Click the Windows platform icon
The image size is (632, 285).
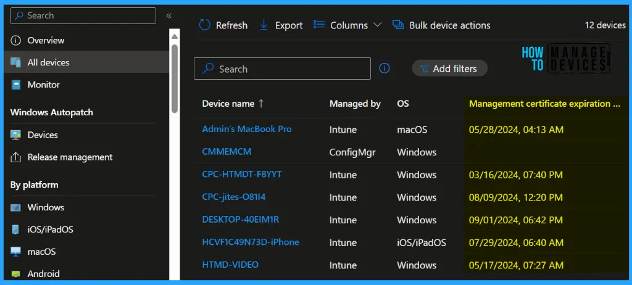click(x=15, y=208)
